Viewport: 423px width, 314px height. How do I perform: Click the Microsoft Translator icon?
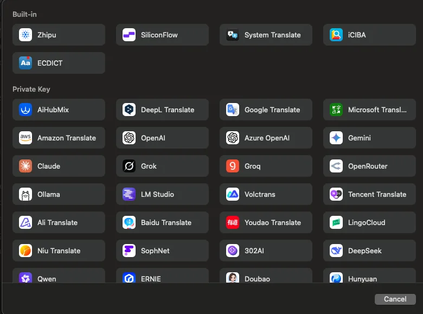pos(336,110)
